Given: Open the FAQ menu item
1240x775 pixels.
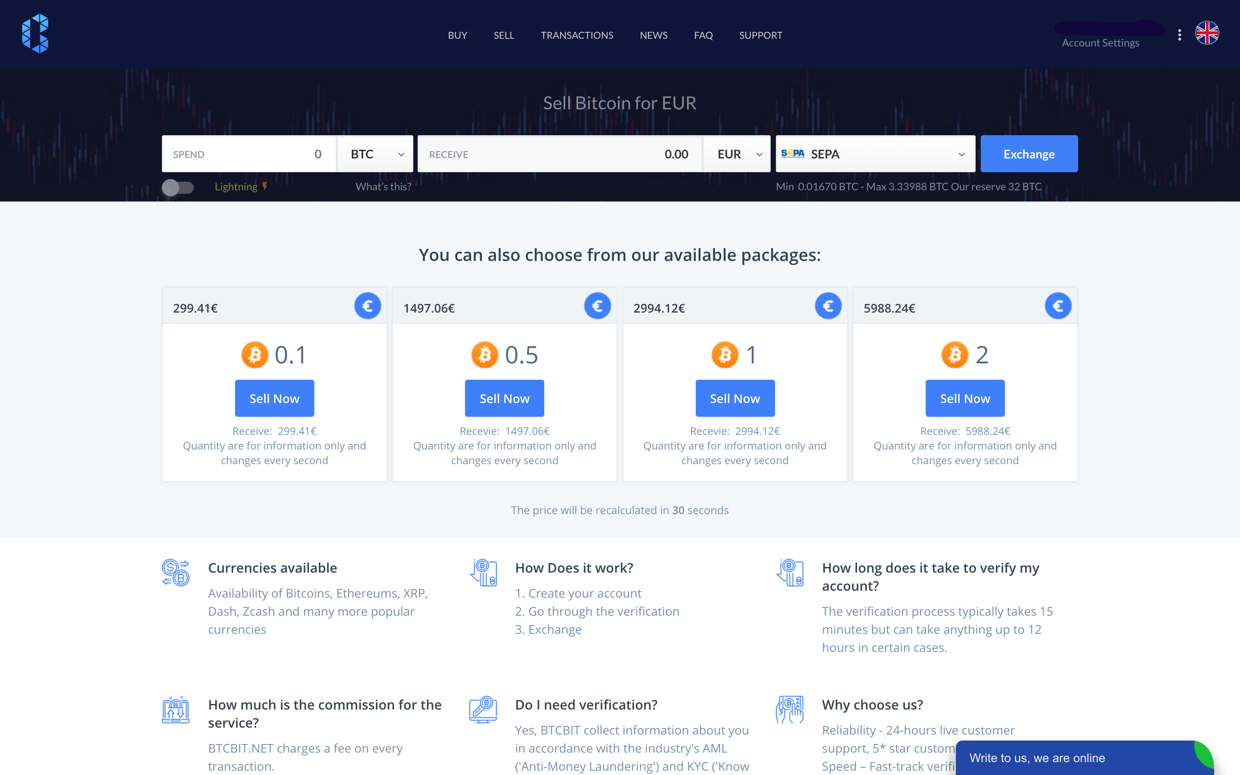Looking at the screenshot, I should coord(703,35).
